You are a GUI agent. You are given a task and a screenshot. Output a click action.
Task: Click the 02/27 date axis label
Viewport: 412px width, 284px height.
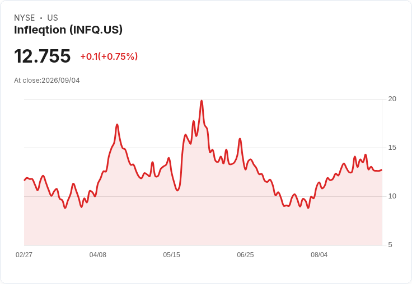[x=24, y=254]
